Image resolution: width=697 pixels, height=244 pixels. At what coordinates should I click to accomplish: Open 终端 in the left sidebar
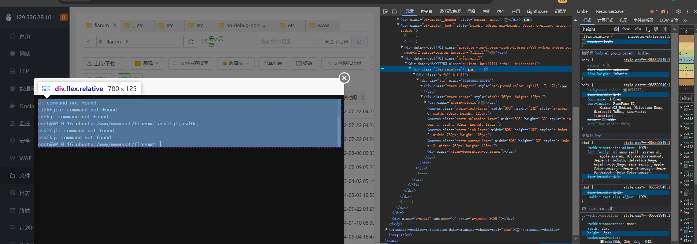point(25,210)
